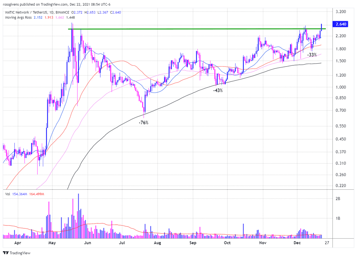This screenshot has width=357, height=258.
Task: Click the Jul label on time axis
Action: (122, 243)
